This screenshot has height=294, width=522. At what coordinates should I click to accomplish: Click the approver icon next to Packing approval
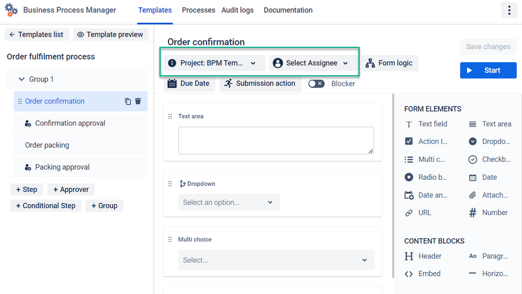coord(28,167)
